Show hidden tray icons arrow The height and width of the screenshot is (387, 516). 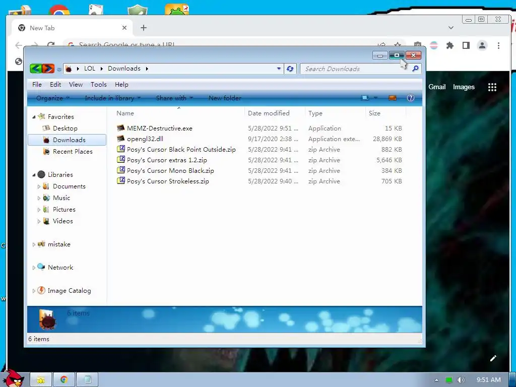pyautogui.click(x=436, y=380)
